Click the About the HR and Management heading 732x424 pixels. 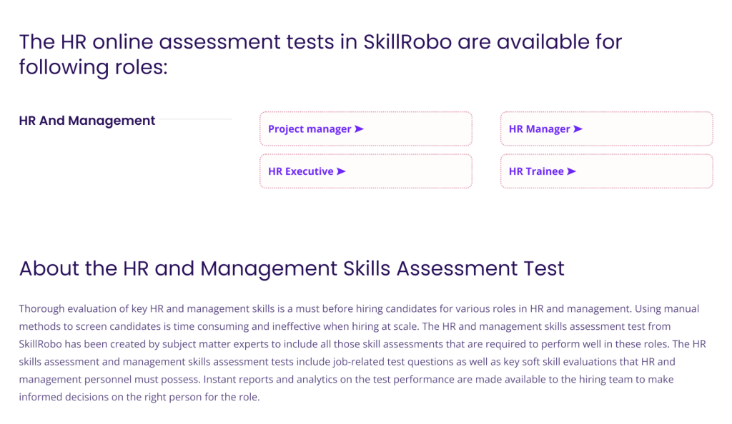292,268
